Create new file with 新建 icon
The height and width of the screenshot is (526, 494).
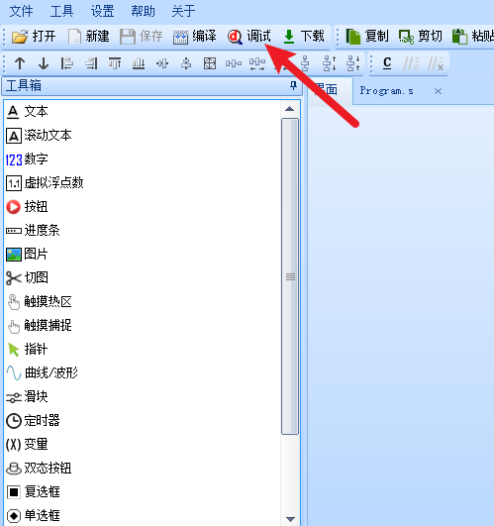[74, 37]
